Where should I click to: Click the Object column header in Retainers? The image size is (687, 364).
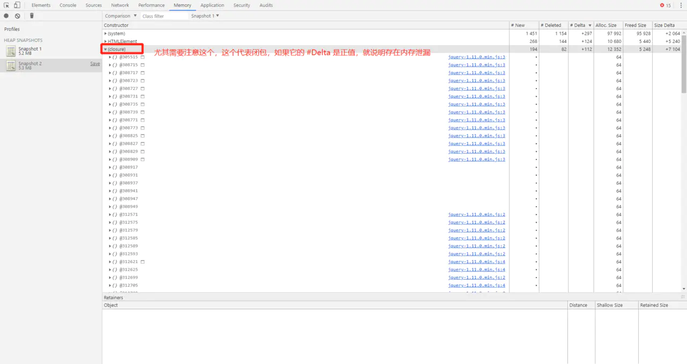(335, 305)
